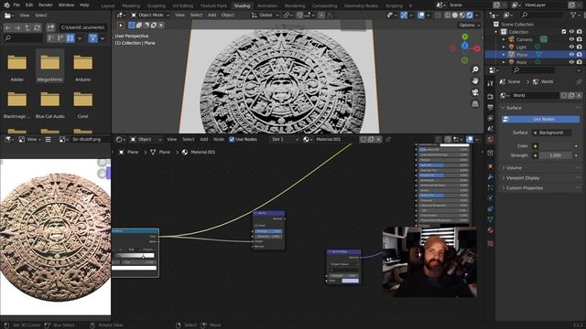586x329 pixels.
Task: Click the Background surface shader button
Action: coord(551,133)
